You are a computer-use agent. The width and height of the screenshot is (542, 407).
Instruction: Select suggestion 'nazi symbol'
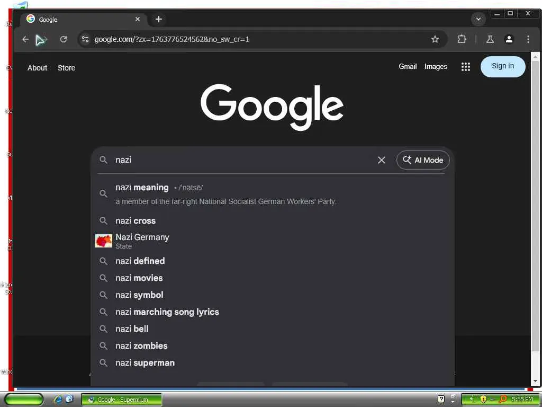273,295
